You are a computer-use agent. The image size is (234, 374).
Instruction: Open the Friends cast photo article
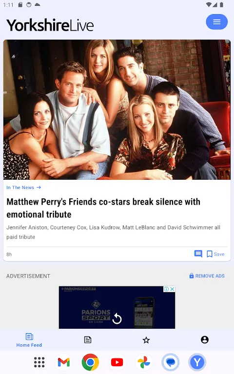pos(117,110)
